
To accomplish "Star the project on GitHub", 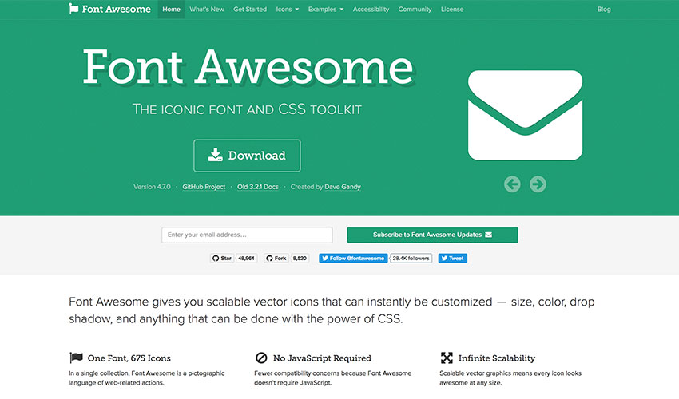I will [x=222, y=259].
